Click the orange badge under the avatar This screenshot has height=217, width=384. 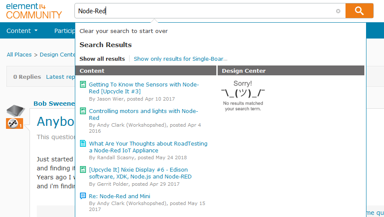(15, 123)
